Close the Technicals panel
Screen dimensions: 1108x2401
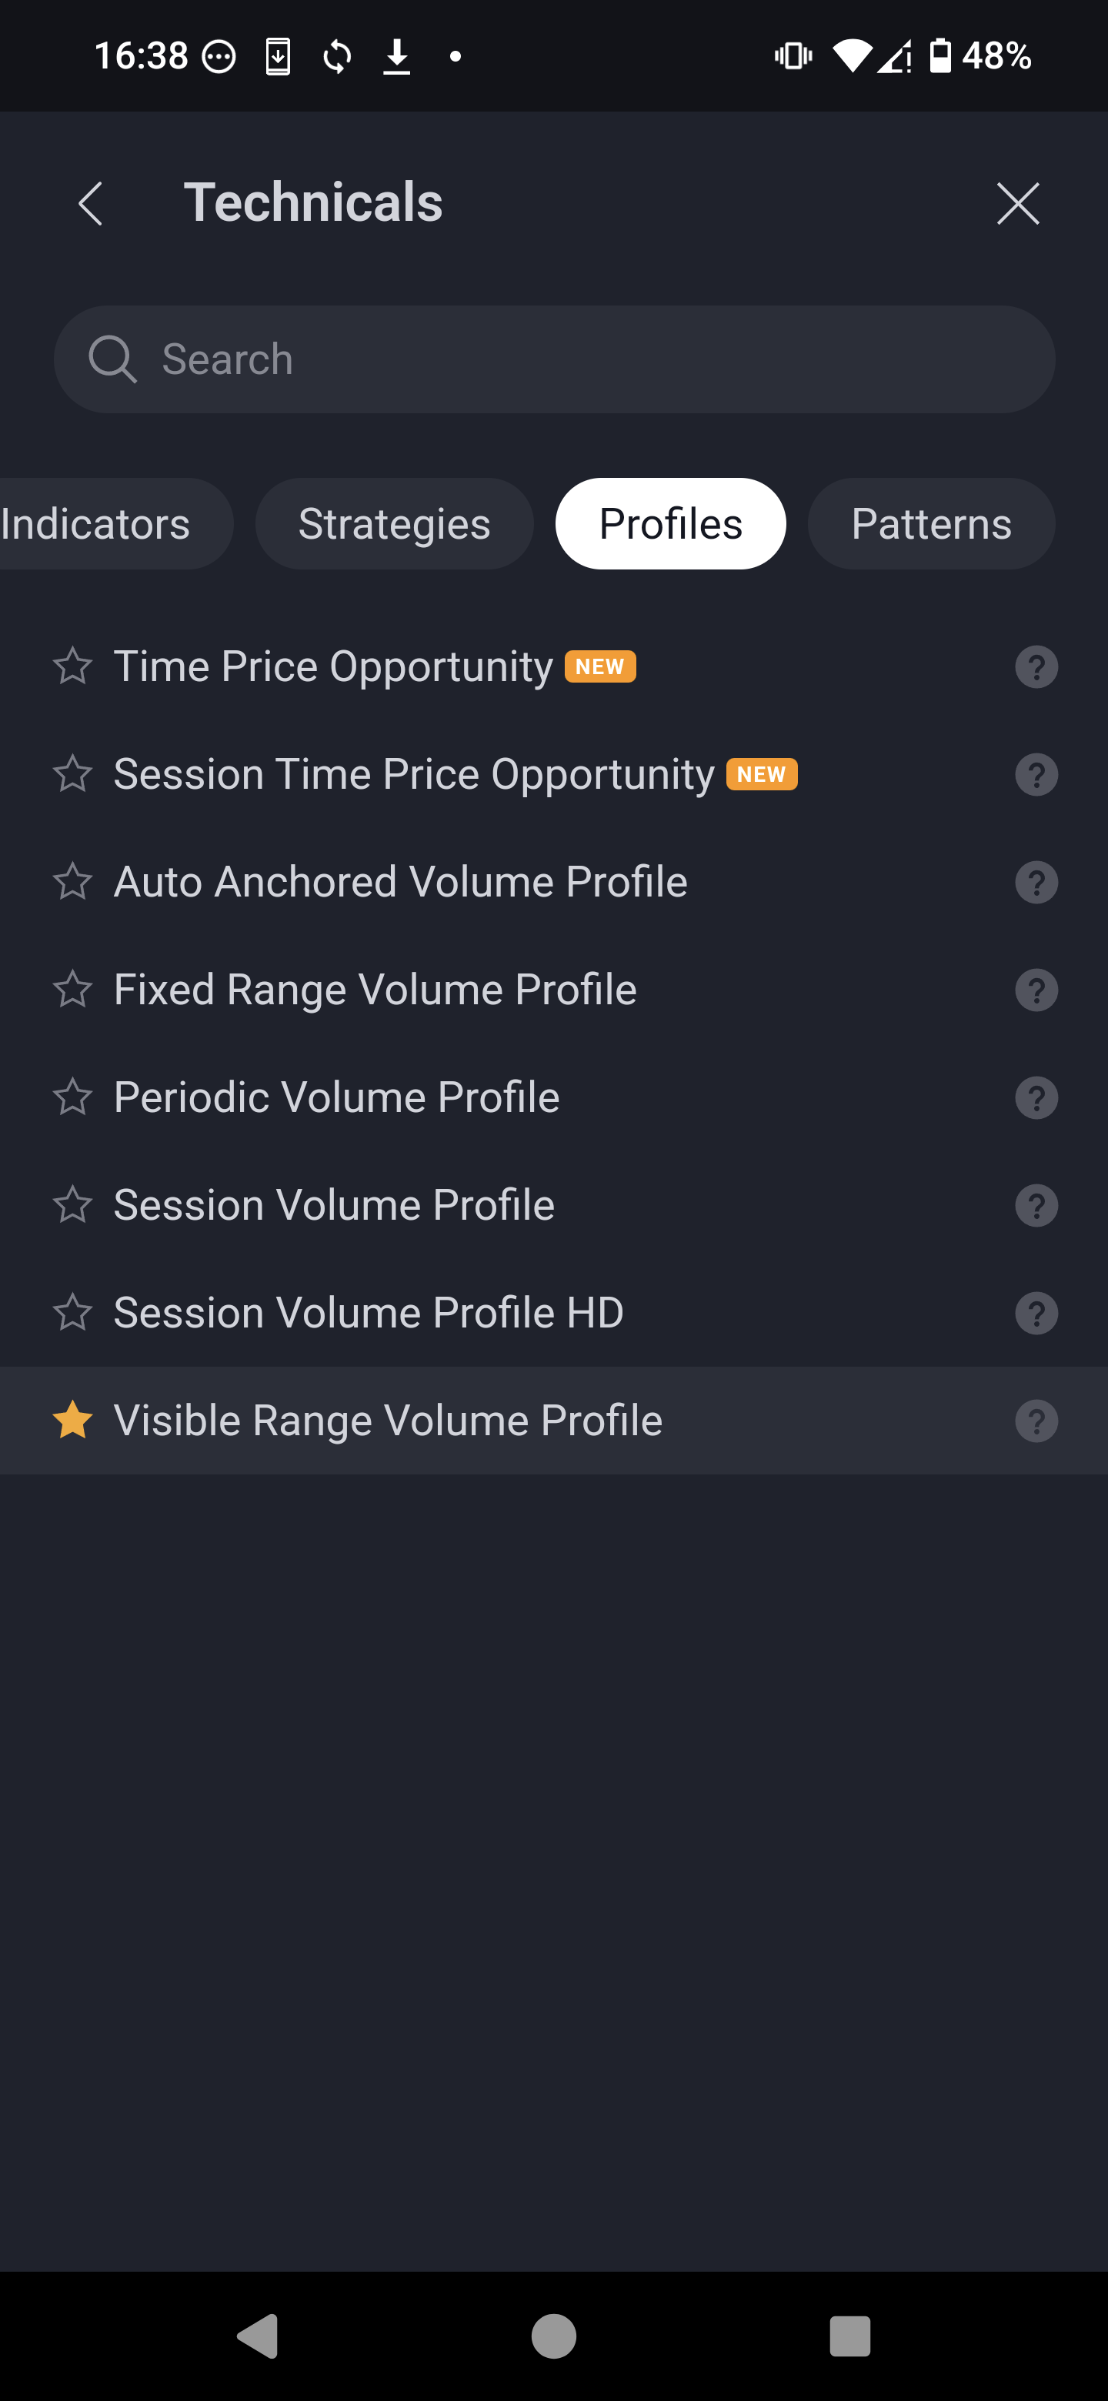[1016, 203]
